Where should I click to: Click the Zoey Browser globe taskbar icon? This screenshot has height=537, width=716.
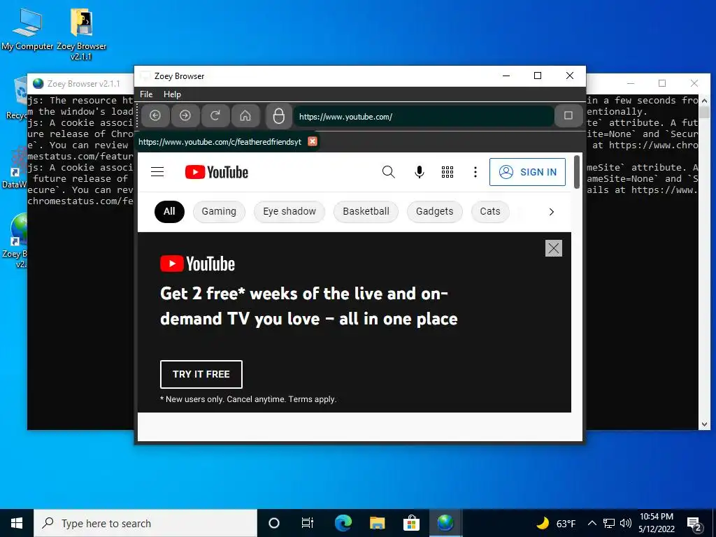click(x=445, y=523)
